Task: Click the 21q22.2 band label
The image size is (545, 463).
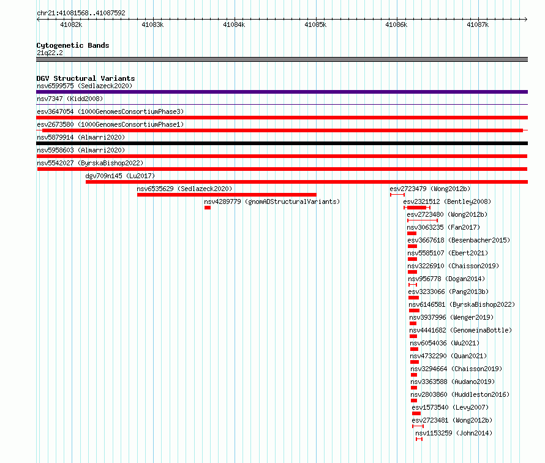Action: 50,53
